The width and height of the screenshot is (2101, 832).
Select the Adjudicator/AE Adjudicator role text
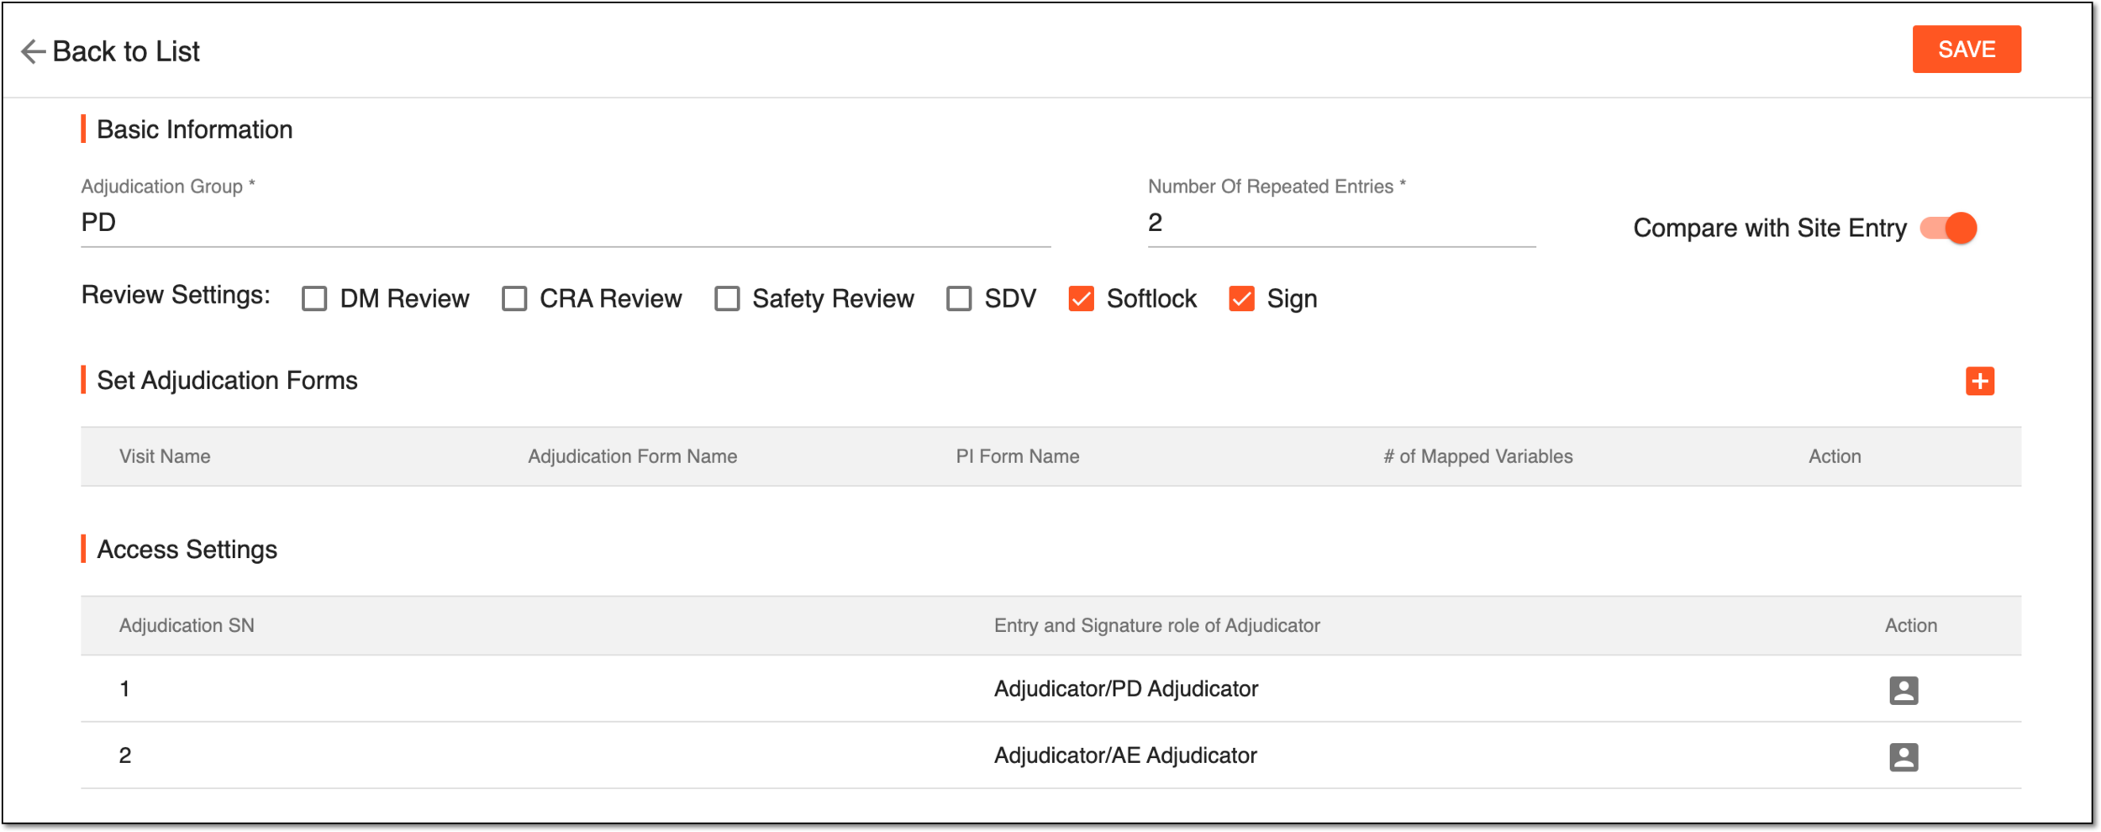click(x=1124, y=756)
